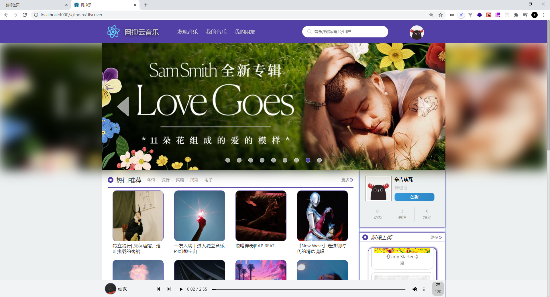This screenshot has width=550, height=297.
Task: Open 我的朋友 nav item
Action: (x=245, y=32)
